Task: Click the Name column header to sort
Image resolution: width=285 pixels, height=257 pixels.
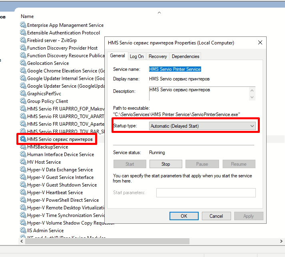Action: 28,16
